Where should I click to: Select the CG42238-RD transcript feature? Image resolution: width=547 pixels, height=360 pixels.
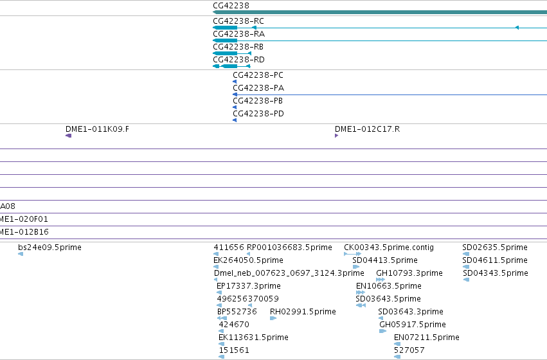[231, 66]
